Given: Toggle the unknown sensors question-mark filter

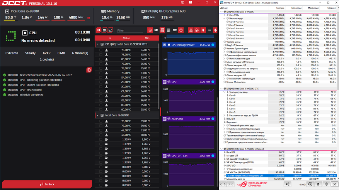Looking at the screenshot, I should (x=181, y=30).
